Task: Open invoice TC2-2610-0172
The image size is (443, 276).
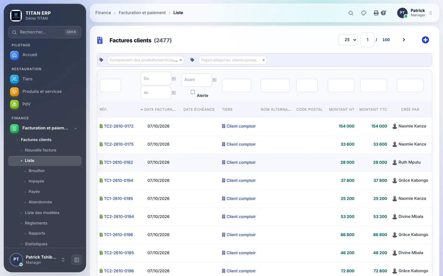Action: (119, 126)
